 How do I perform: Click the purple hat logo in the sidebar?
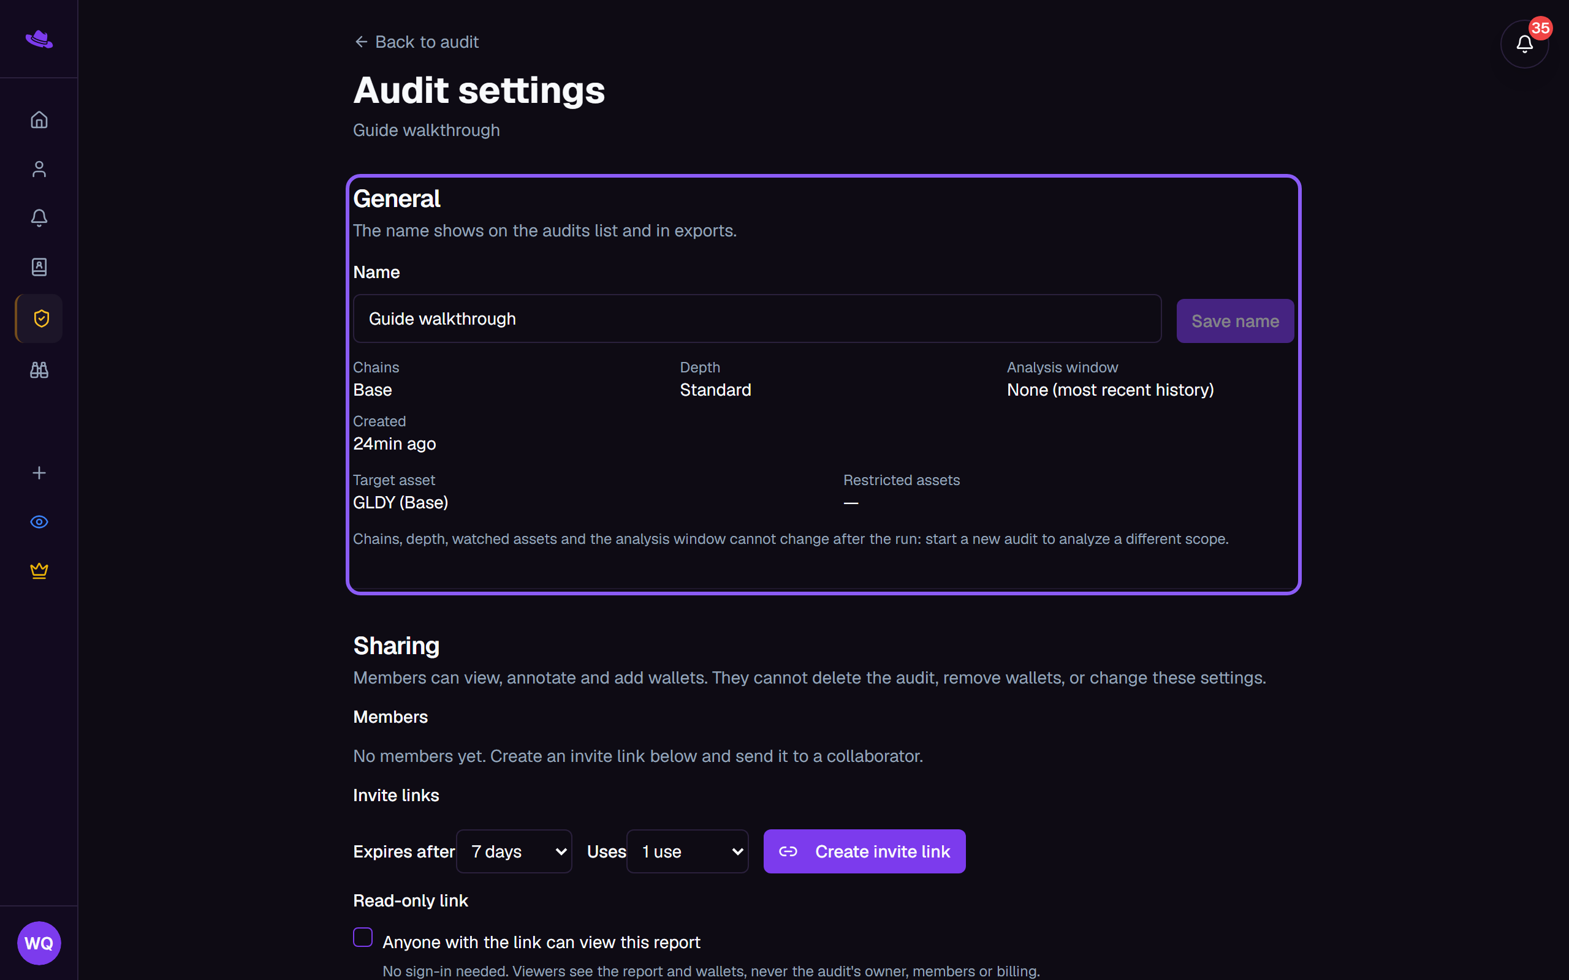(39, 40)
